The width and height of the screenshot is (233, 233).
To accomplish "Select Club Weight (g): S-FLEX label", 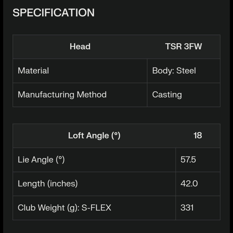I will 64,208.
